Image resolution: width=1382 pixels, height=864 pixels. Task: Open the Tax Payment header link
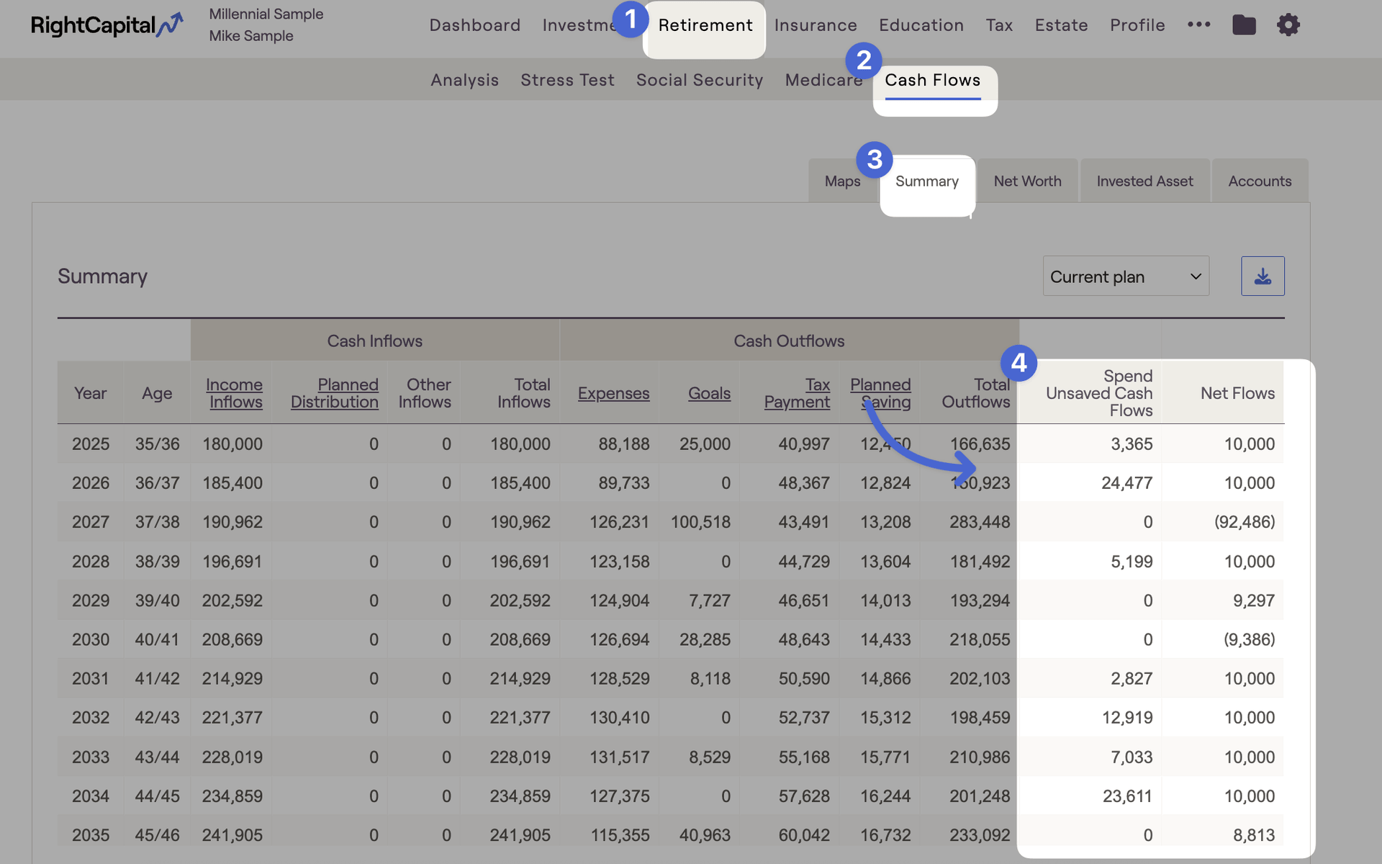pyautogui.click(x=798, y=393)
